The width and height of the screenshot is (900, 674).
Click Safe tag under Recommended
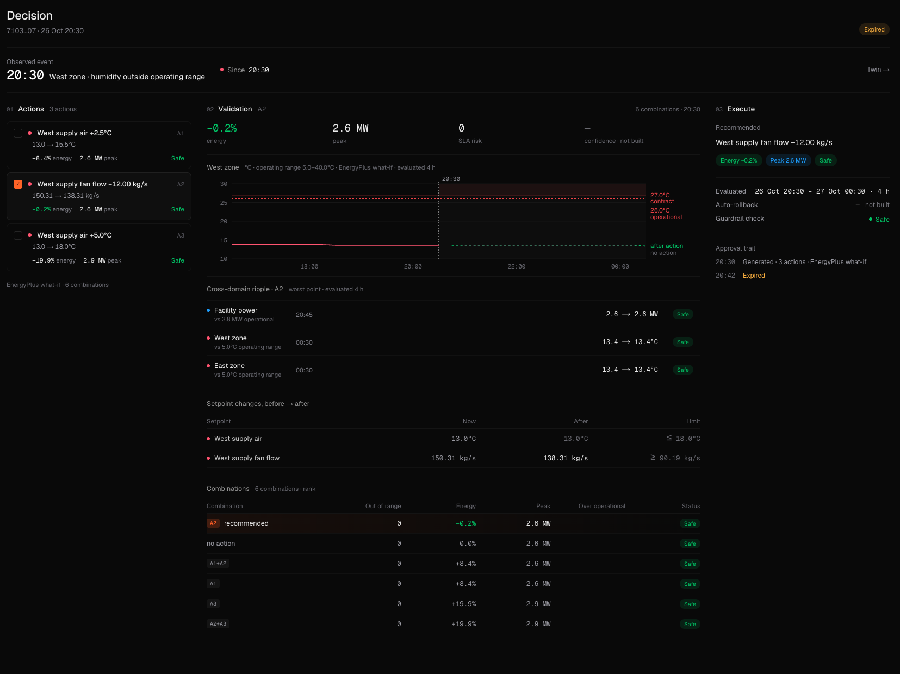point(825,160)
